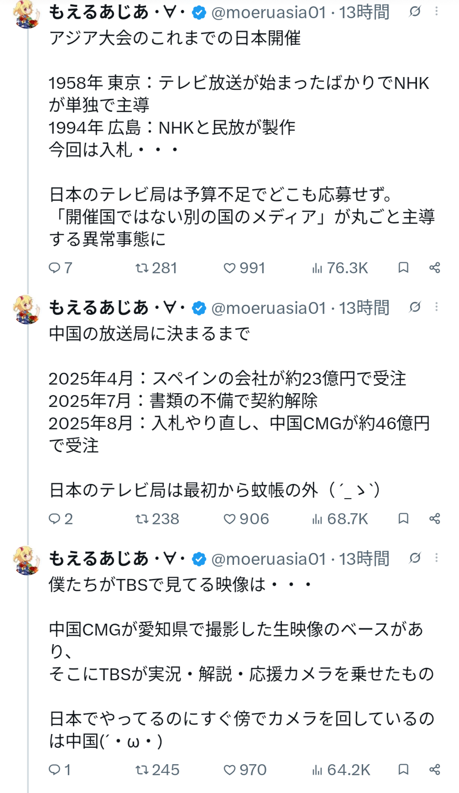Share the third tweet about TBS
The height and width of the screenshot is (793, 459).
[435, 769]
